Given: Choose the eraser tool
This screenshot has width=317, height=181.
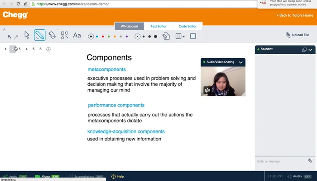Looking at the screenshot, I should (x=52, y=36).
